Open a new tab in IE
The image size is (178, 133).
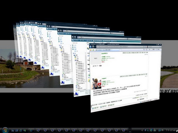click(x=120, y=50)
